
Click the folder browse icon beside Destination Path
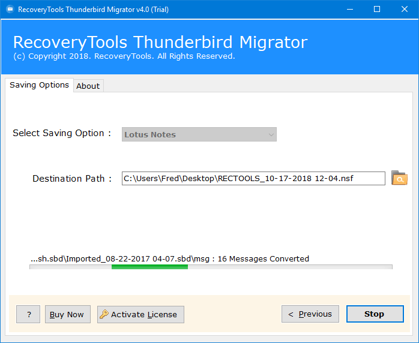click(399, 177)
